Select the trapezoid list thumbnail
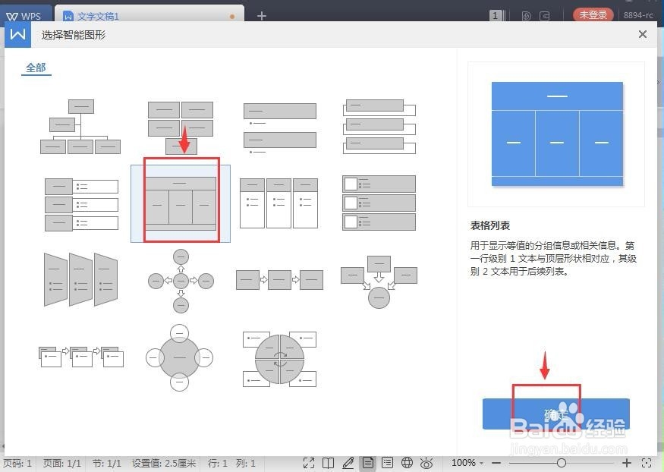664x472 pixels. tap(81, 280)
